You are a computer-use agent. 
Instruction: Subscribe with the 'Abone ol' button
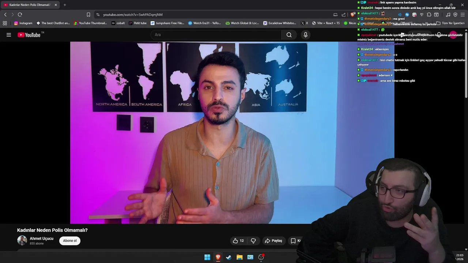(x=70, y=241)
